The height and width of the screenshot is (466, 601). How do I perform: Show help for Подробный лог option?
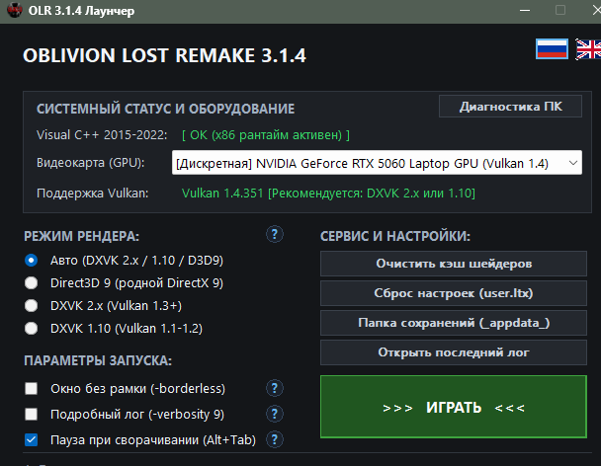point(275,414)
